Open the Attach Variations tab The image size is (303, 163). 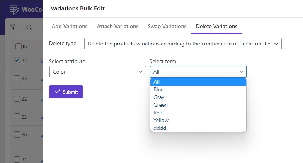(x=117, y=26)
